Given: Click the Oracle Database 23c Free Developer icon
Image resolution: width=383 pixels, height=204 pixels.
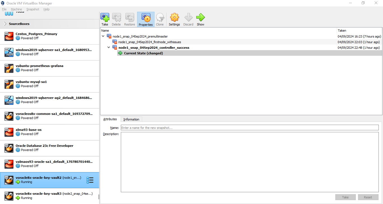Looking at the screenshot, I should [9, 148].
